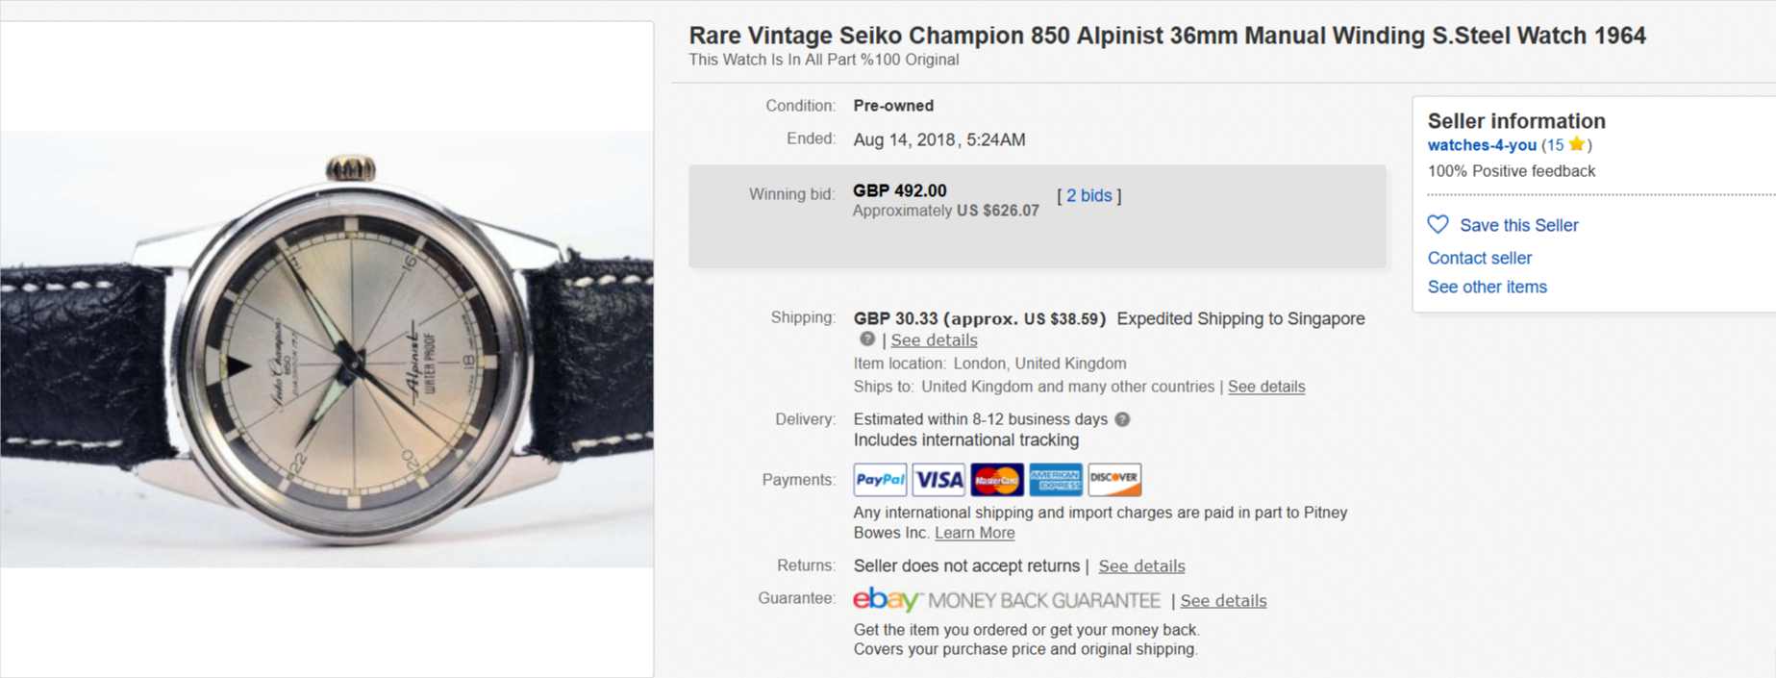
Task: Click the delivery estimate help icon
Action: tap(1122, 419)
